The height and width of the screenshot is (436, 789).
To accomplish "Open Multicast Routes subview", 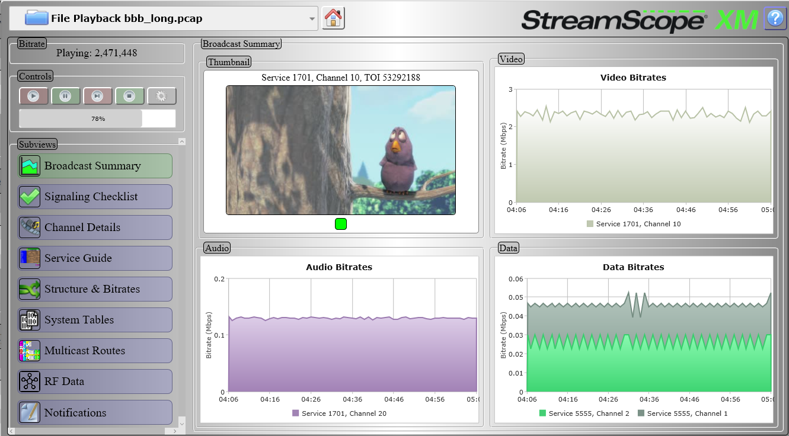I will click(95, 351).
